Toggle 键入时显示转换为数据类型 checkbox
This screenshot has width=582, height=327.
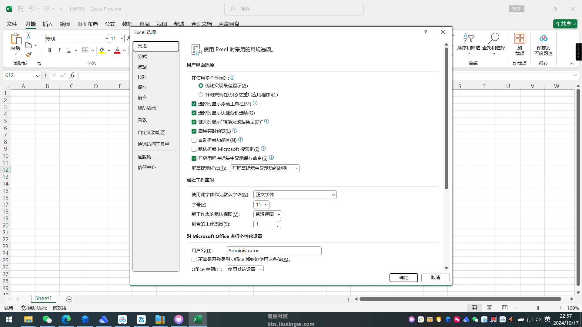pyautogui.click(x=194, y=122)
